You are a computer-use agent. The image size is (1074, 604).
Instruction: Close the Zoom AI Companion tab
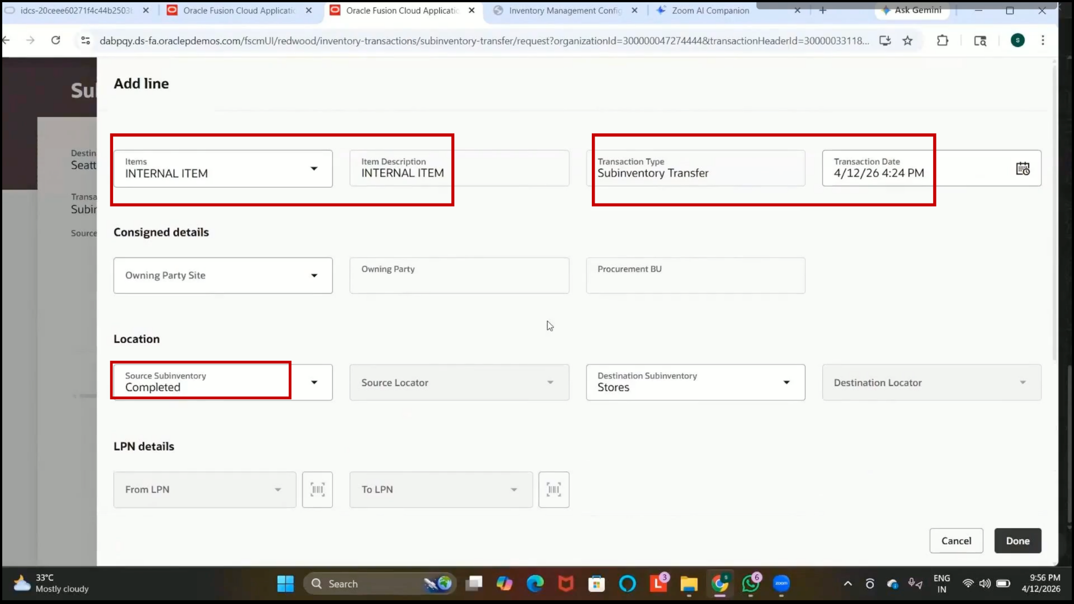[797, 11]
